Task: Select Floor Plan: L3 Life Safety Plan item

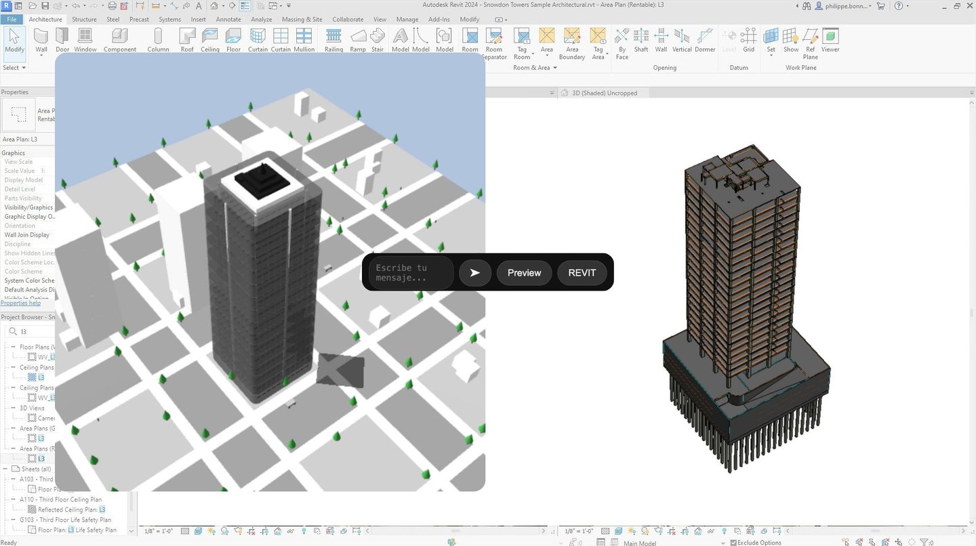Action: coord(77,530)
